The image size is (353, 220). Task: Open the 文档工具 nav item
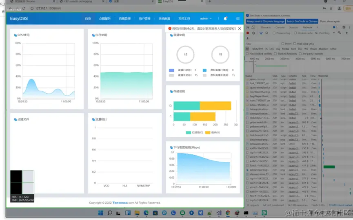click(x=184, y=19)
